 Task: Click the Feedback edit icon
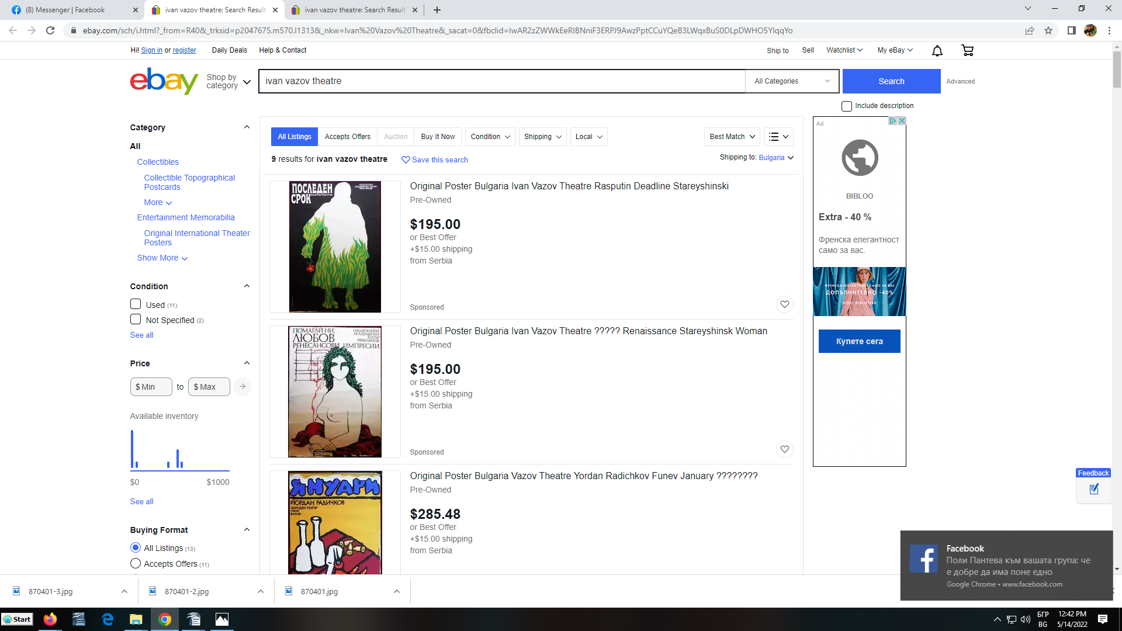[1094, 490]
